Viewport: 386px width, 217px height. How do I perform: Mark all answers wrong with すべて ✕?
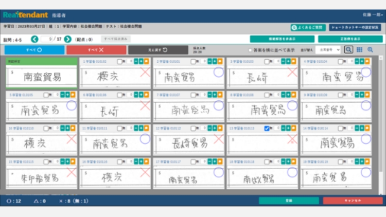(x=96, y=50)
